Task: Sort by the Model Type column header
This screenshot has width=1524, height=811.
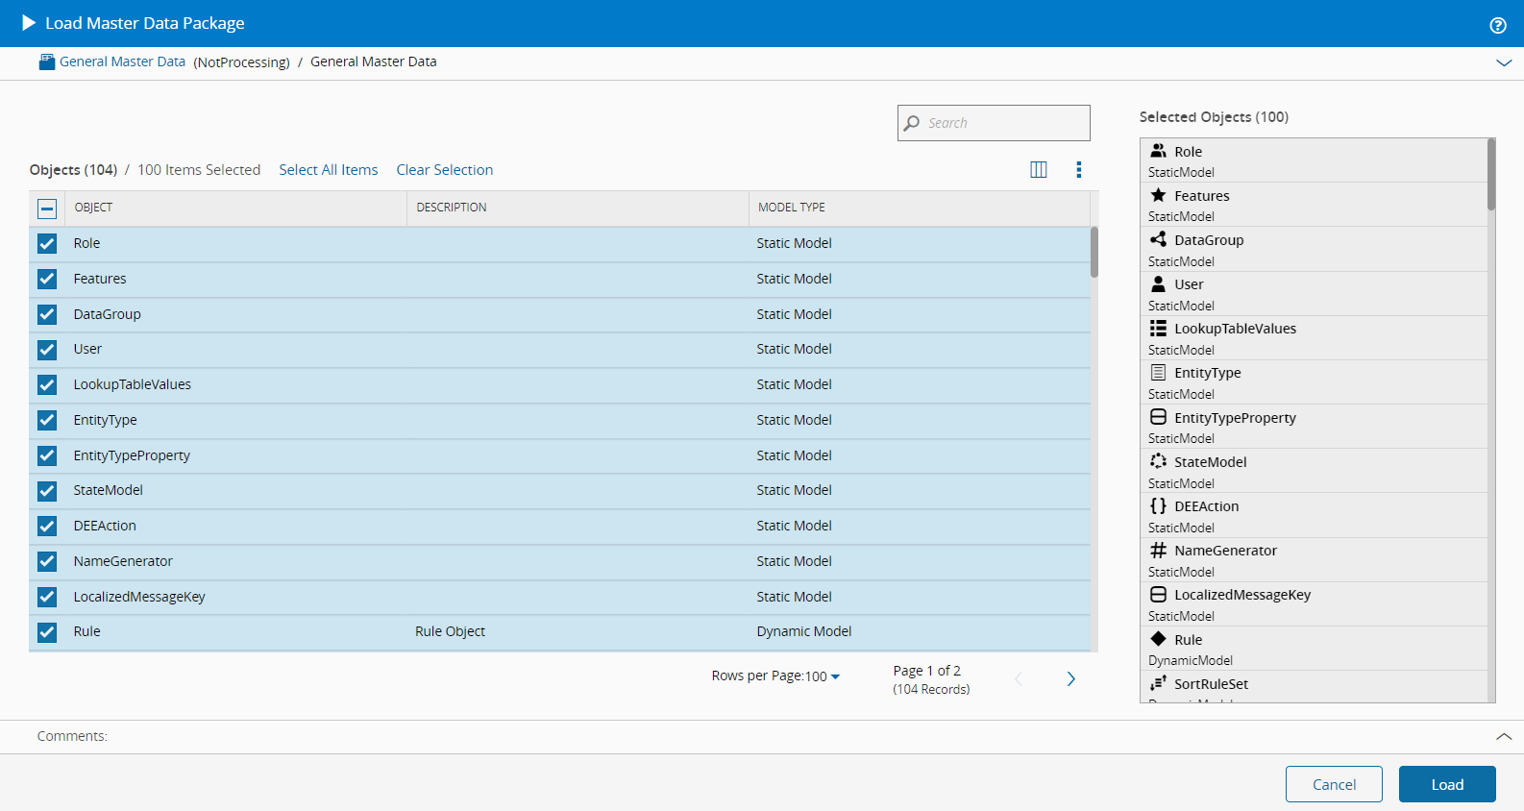Action: pyautogui.click(x=791, y=208)
